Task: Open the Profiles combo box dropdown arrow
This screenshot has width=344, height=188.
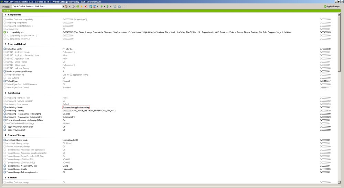Action: point(63,6)
